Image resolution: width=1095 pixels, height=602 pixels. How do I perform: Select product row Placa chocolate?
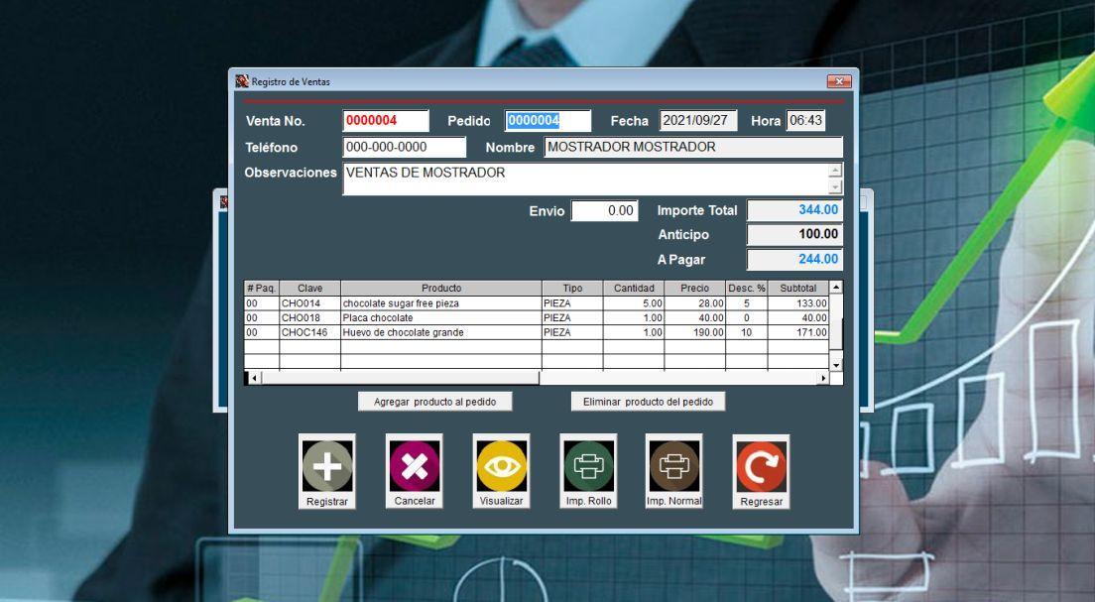coord(537,317)
